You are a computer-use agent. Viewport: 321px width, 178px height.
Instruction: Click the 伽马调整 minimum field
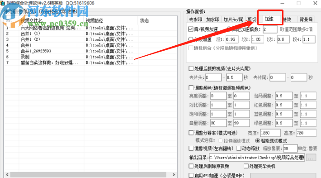pyautogui.click(x=283, y=96)
